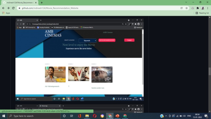211x119 pixels.
Task: Open the clock showing 00:54
Action: point(197,116)
